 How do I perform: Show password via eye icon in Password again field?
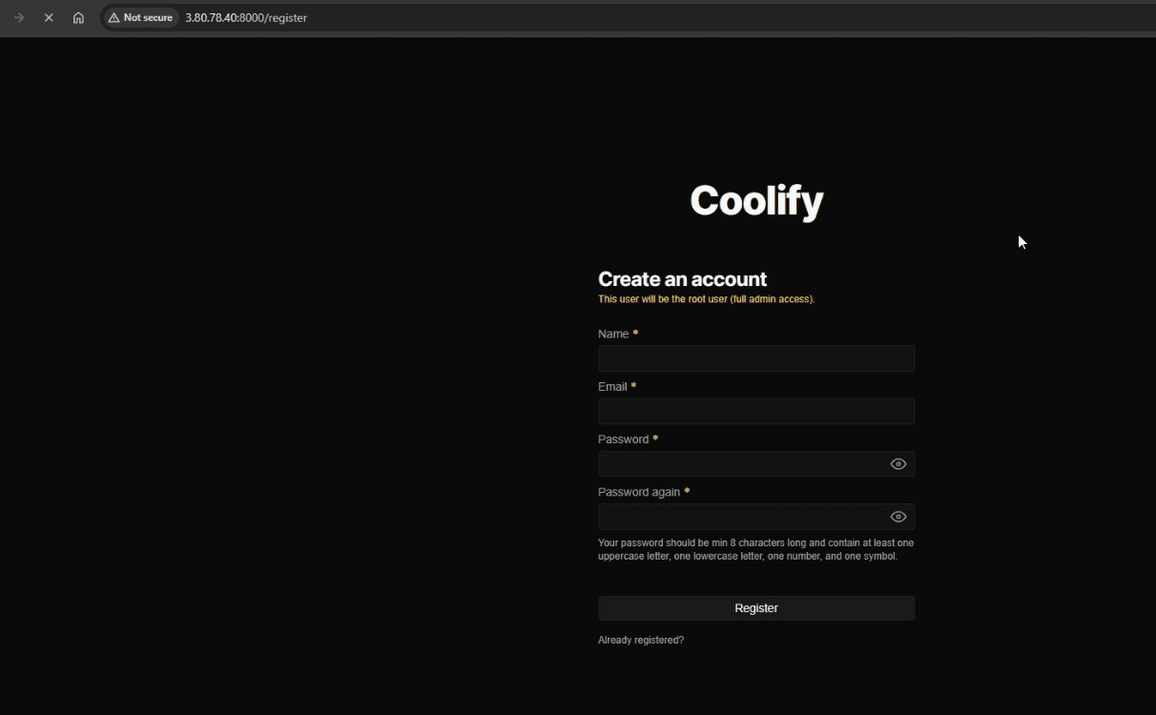pyautogui.click(x=898, y=517)
